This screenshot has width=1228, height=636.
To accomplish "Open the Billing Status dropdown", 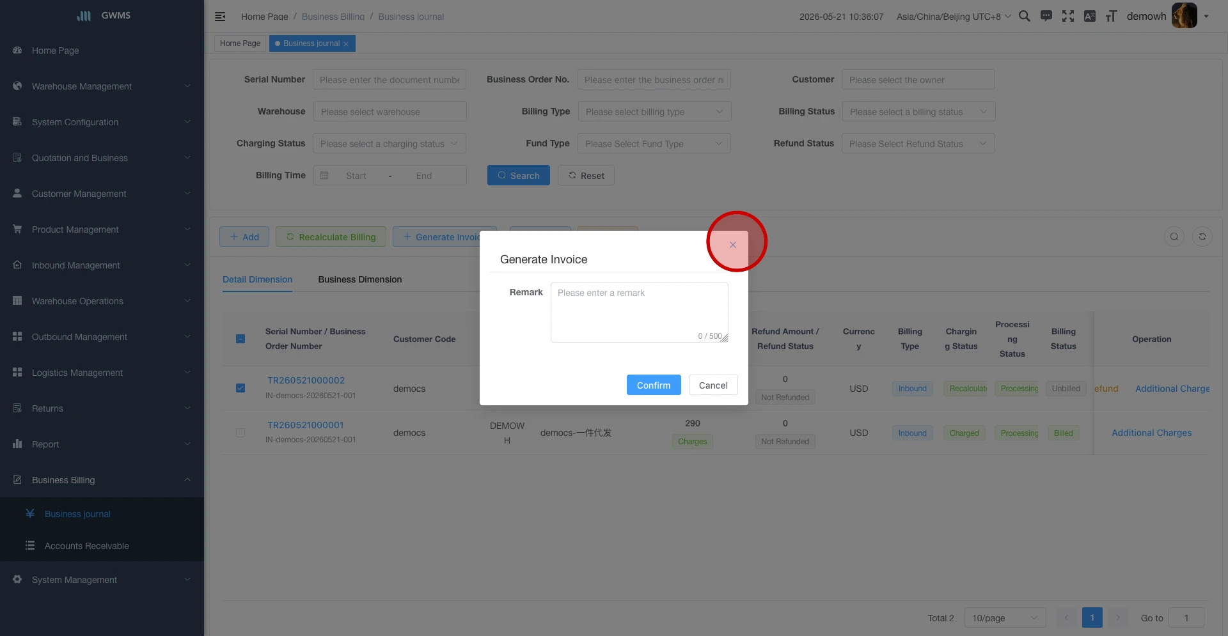I will (x=918, y=112).
